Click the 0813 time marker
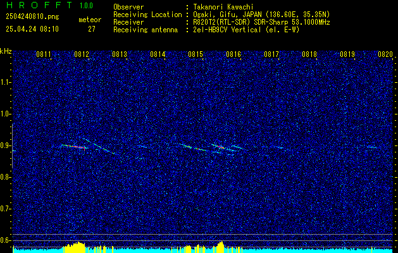Viewport: 398px width, 253px height. click(120, 54)
